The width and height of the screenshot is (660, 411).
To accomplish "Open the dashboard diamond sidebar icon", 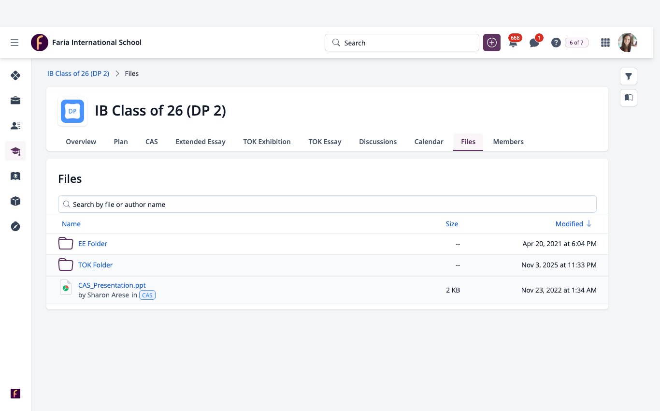I will point(15,75).
